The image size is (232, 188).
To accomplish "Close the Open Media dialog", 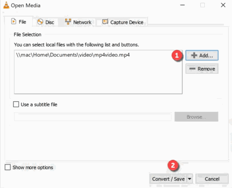I will [223, 5].
